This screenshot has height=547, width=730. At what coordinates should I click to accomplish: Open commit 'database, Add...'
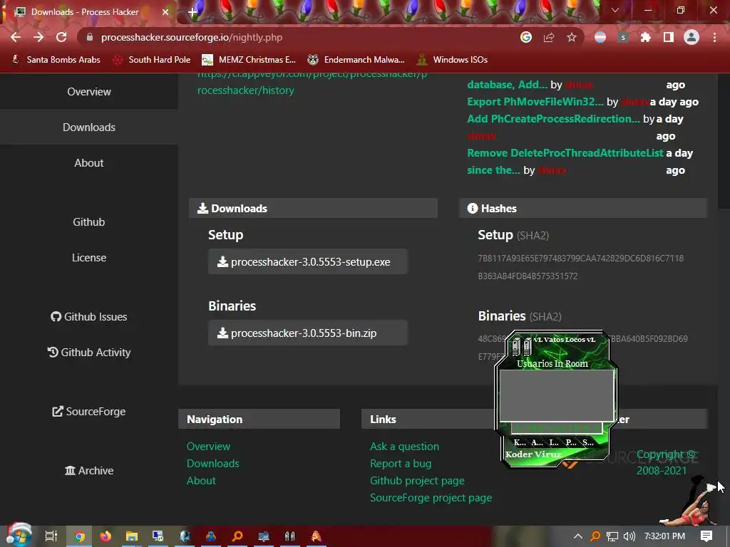pos(507,85)
